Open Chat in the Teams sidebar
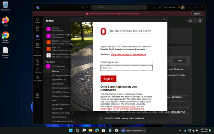The height and width of the screenshot is (134, 214). pos(38,29)
